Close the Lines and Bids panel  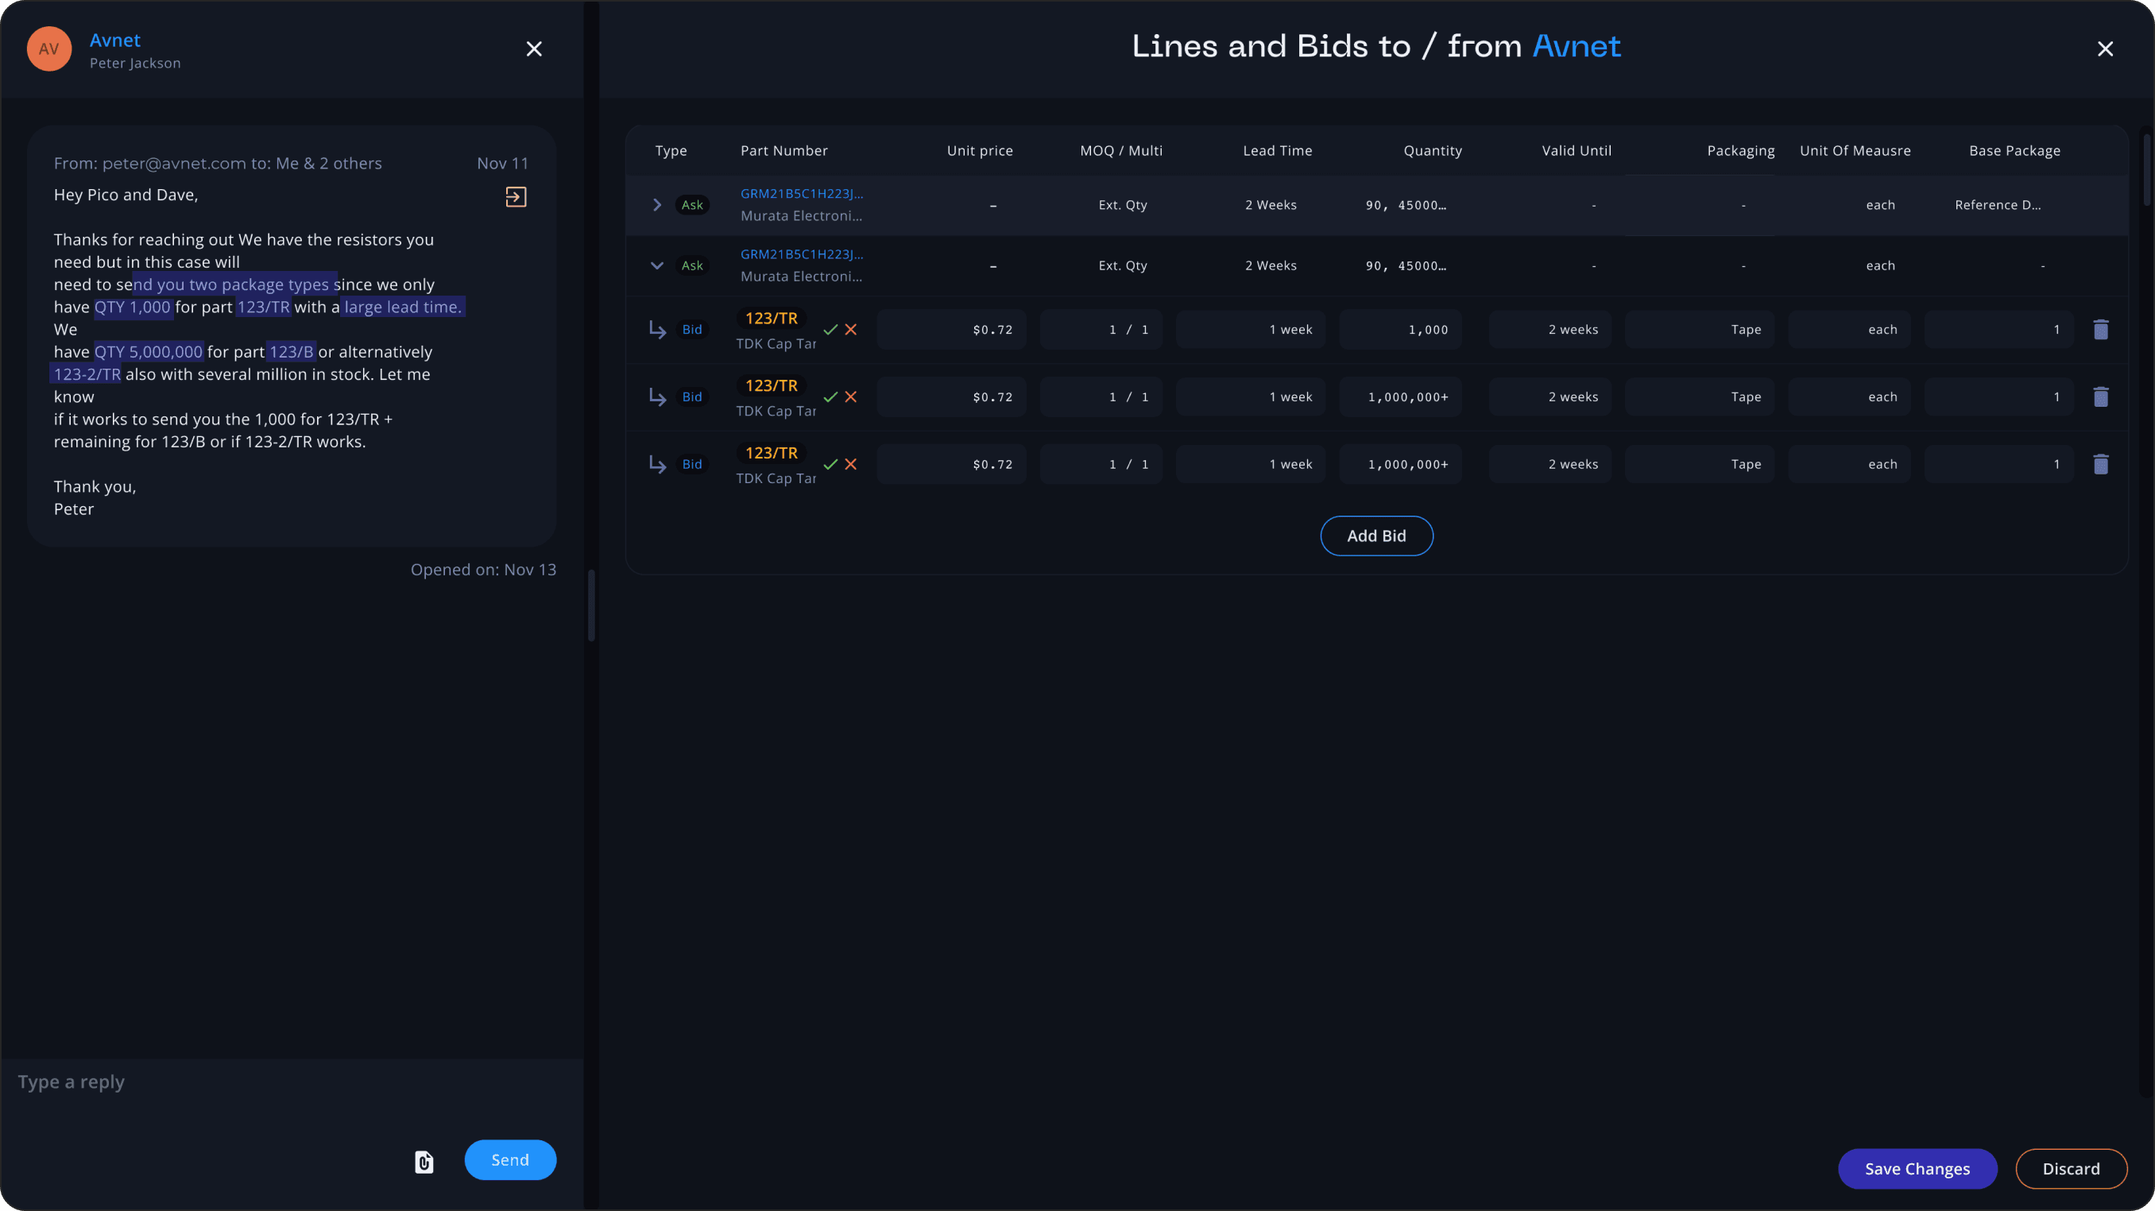(2106, 49)
